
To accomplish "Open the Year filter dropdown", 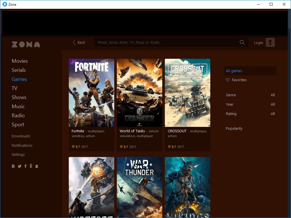I will tap(250, 104).
